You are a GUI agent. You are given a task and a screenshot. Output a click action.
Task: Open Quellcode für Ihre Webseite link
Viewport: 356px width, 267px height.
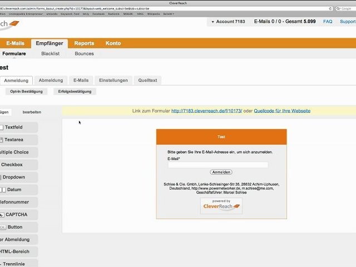pos(282,111)
